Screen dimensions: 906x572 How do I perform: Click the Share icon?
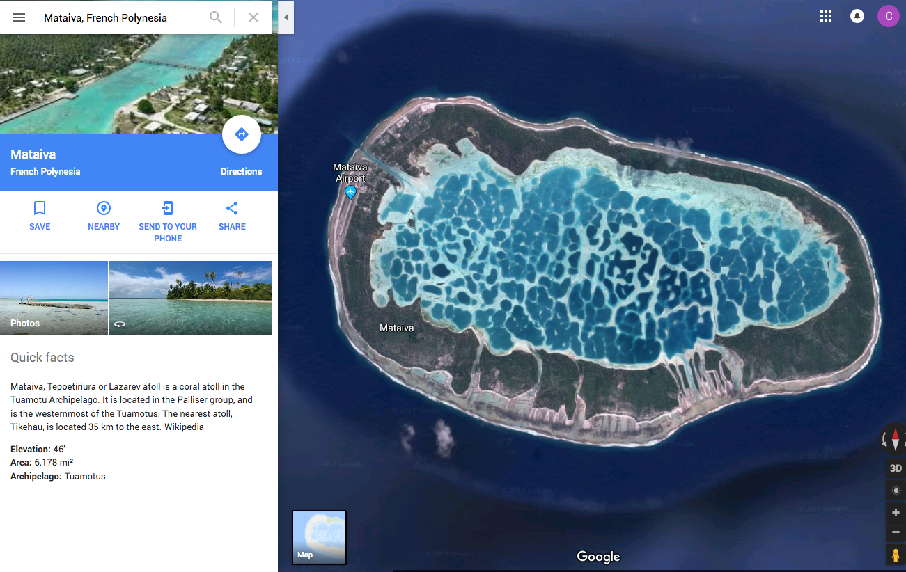pos(232,208)
